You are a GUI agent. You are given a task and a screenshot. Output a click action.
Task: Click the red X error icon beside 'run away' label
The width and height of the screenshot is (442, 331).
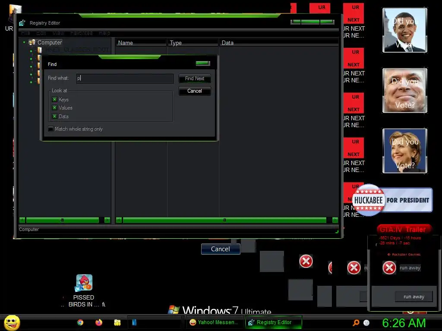pos(389,267)
